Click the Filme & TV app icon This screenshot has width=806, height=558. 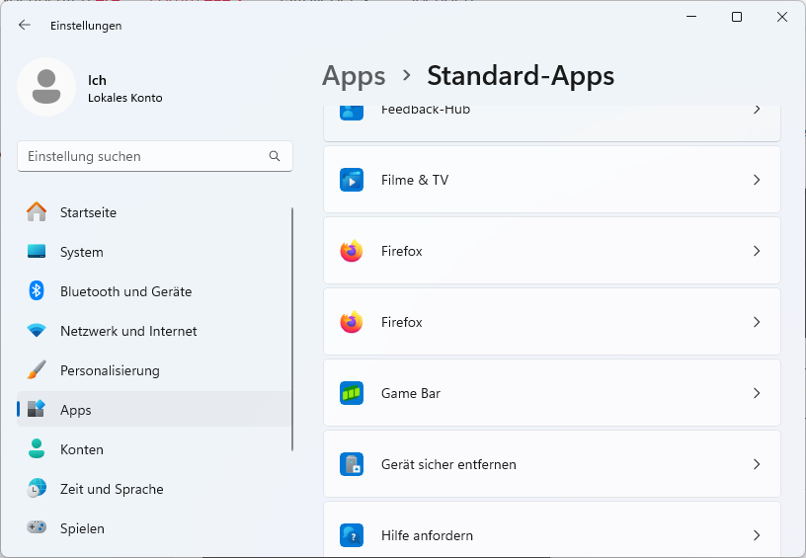point(352,180)
